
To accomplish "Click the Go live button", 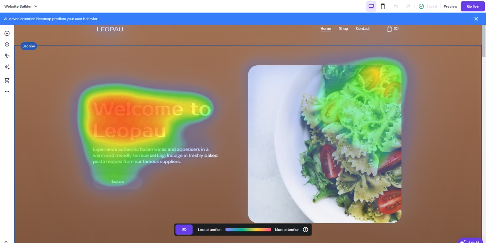I will pyautogui.click(x=473, y=6).
